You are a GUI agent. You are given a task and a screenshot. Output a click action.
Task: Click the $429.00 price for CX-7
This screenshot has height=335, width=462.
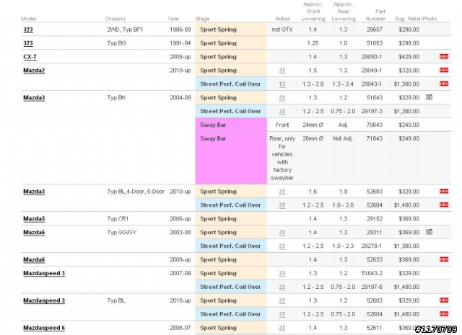(409, 57)
